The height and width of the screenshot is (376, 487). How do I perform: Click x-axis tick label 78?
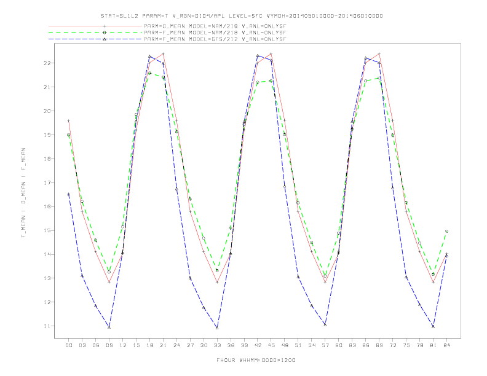pyautogui.click(x=420, y=345)
